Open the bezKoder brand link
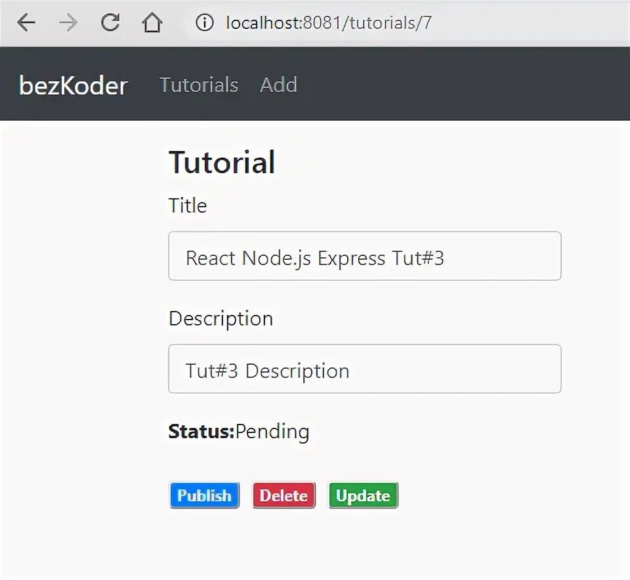 click(73, 85)
